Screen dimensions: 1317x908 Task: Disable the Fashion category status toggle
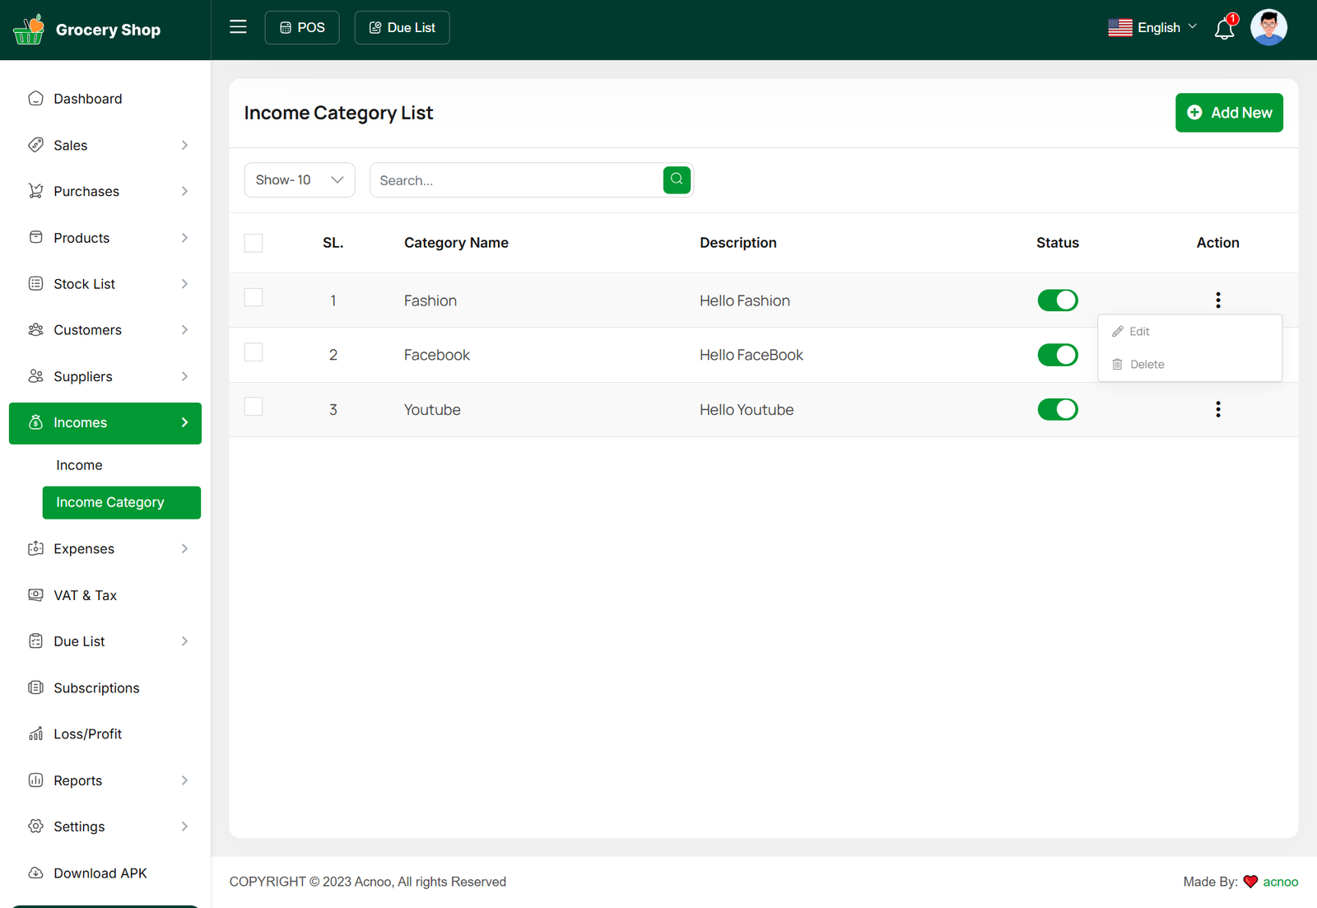click(x=1057, y=300)
